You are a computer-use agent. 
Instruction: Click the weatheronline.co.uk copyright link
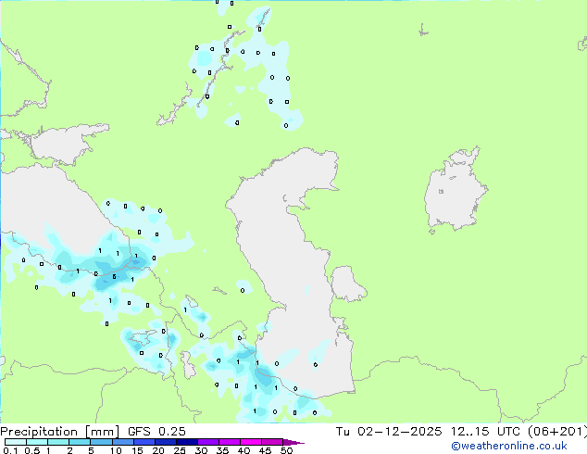pyautogui.click(x=509, y=446)
